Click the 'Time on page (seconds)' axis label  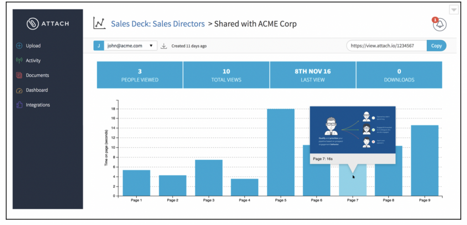(106, 148)
